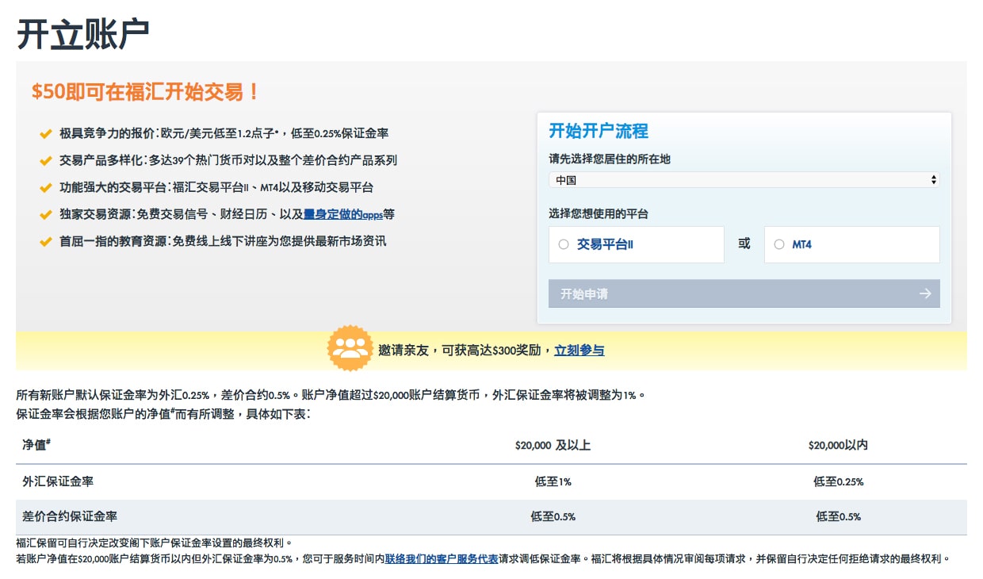The height and width of the screenshot is (579, 983).
Task: Click the 邀请亲友 reward banner text
Action: [x=465, y=350]
